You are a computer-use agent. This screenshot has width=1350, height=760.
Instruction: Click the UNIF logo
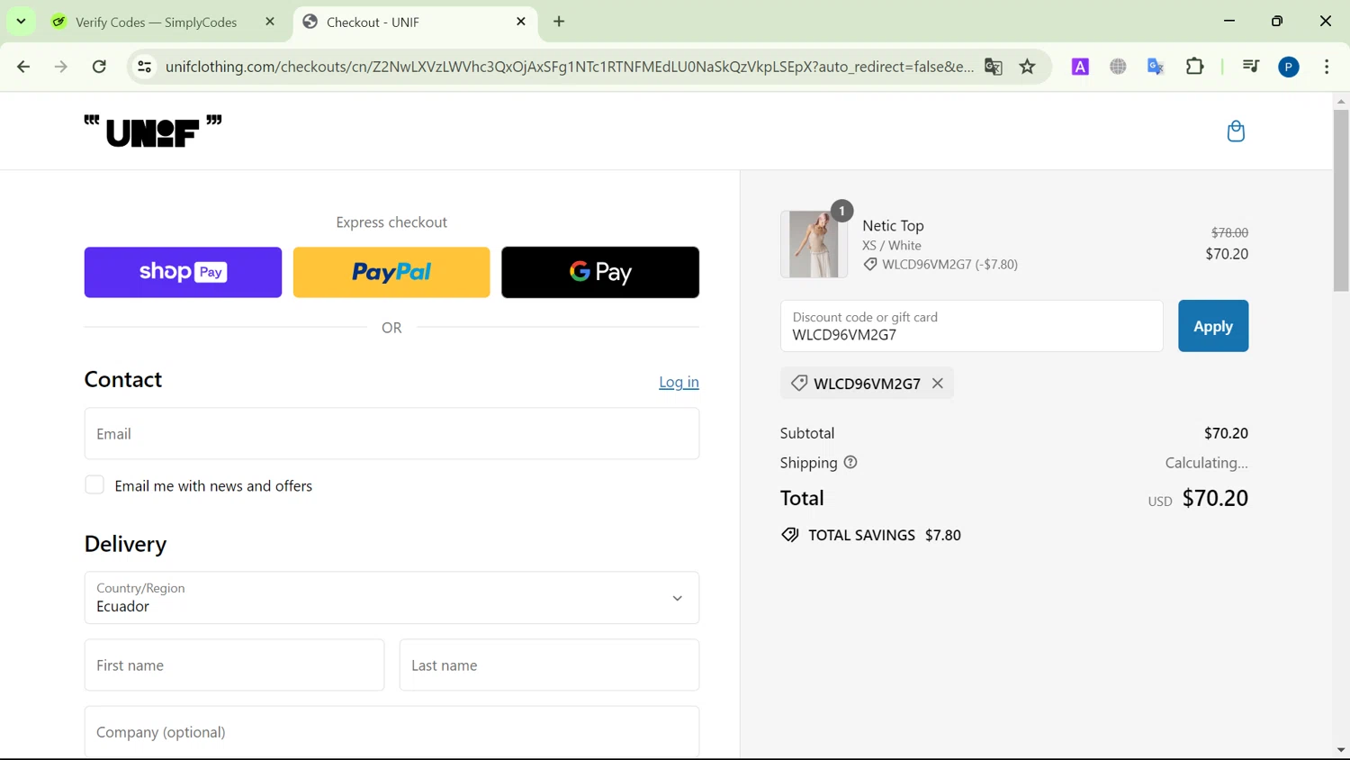pos(153,131)
